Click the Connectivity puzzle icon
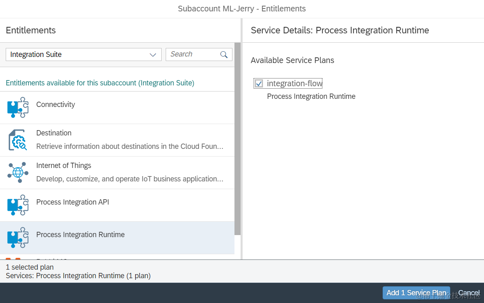This screenshot has width=484, height=303. (x=18, y=108)
